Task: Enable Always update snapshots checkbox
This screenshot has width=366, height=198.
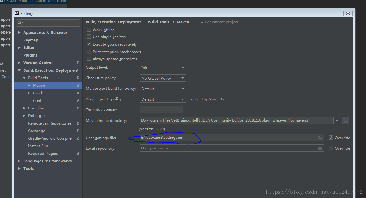Action: click(89, 59)
